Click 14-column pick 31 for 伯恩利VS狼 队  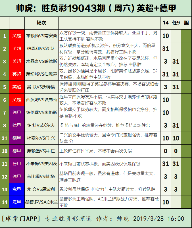[x=166, y=49]
